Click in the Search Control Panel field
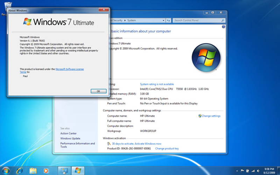Image resolution: width=280 pixels, height=175 pixels. click(196, 21)
